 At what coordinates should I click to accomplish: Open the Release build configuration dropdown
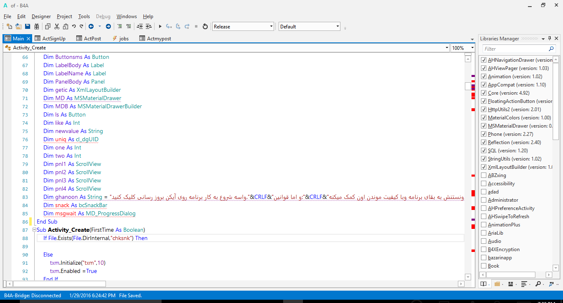coord(271,26)
